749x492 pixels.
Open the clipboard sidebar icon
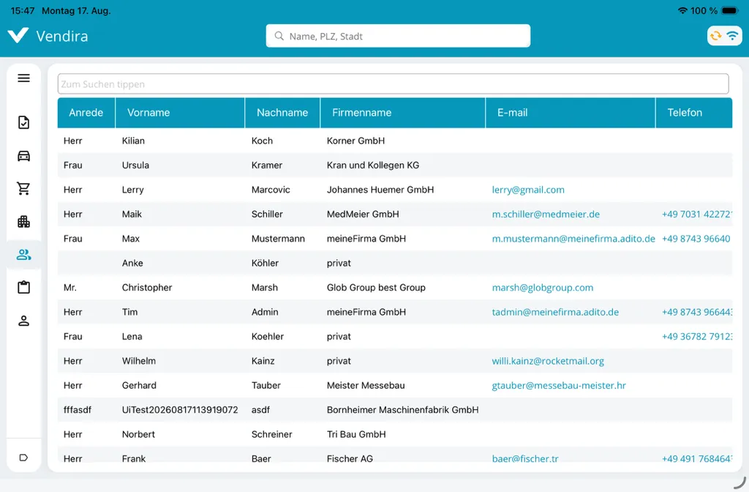[x=23, y=287]
